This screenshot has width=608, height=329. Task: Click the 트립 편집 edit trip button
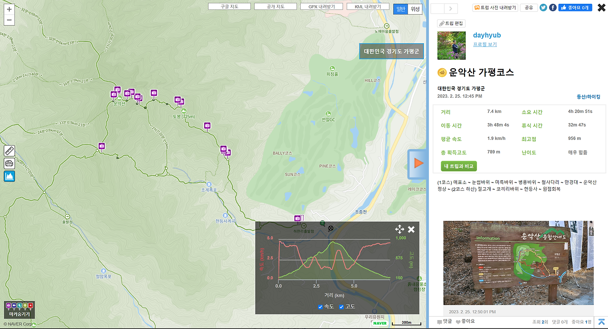click(x=451, y=23)
